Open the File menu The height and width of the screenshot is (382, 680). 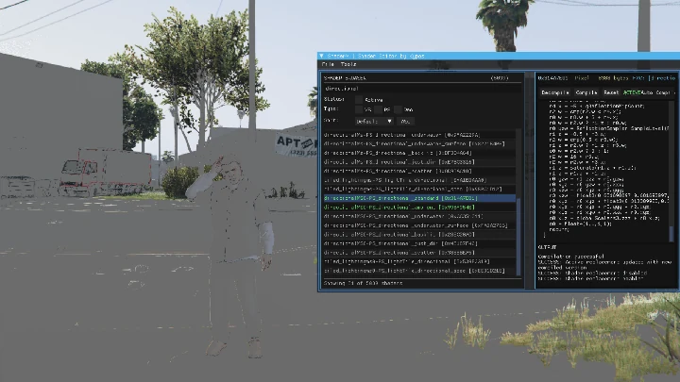click(x=328, y=64)
